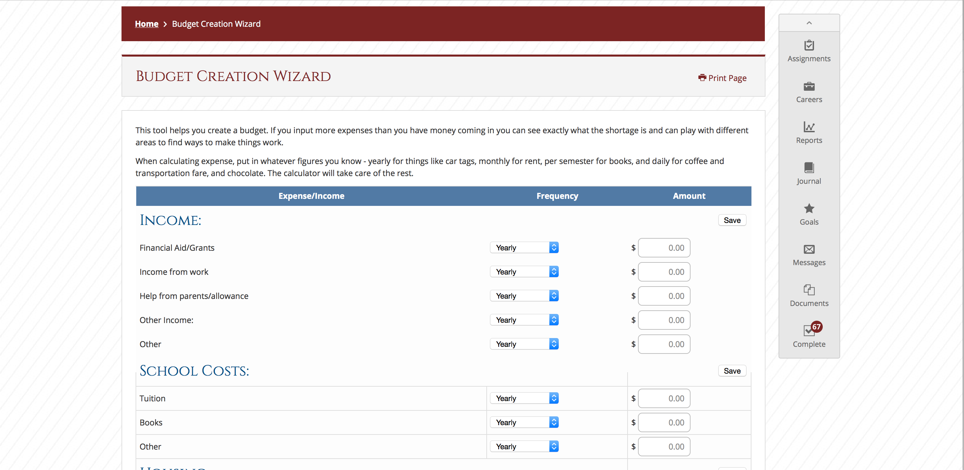Open the Documents pages icon
Screen dimensions: 964x470
[809, 290]
